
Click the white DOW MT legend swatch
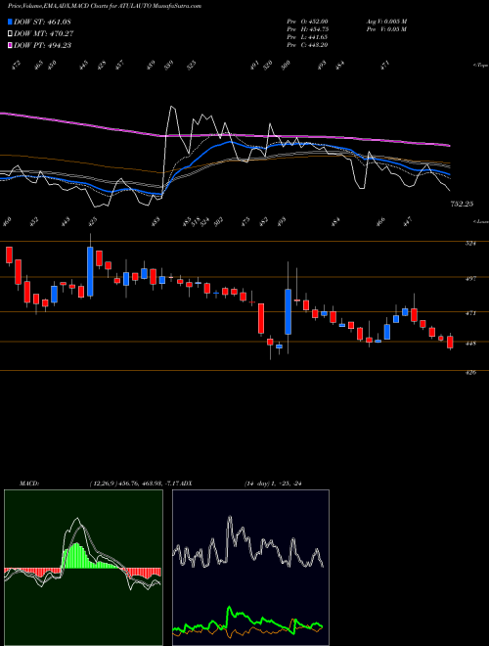pyautogui.click(x=11, y=33)
